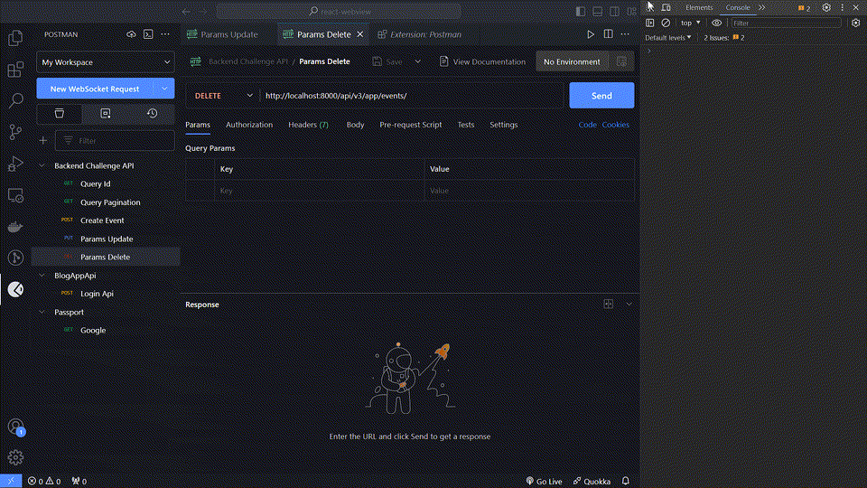
Task: Open the Run and Debug view icon
Action: (x=15, y=164)
